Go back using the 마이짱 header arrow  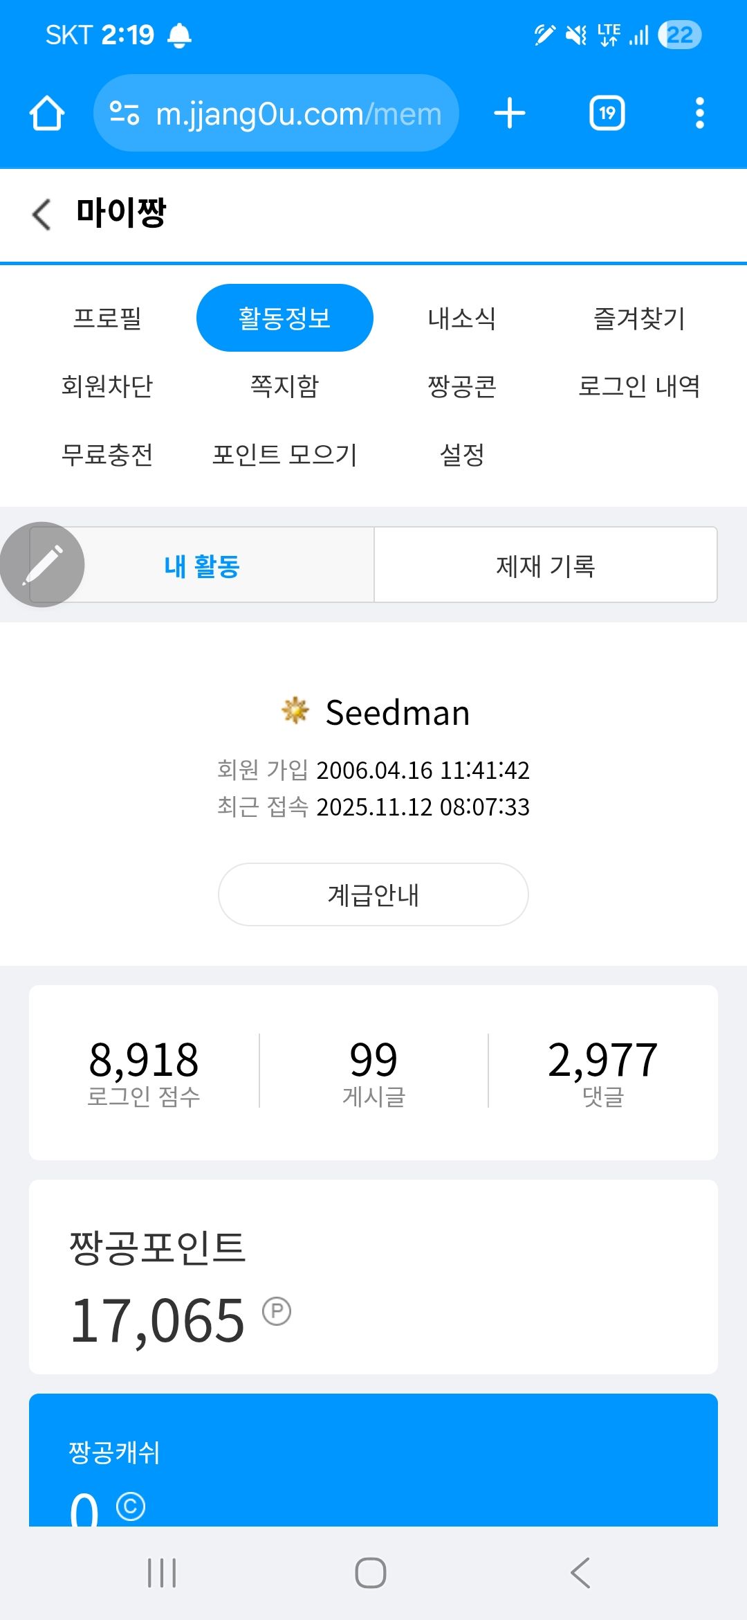coord(41,214)
